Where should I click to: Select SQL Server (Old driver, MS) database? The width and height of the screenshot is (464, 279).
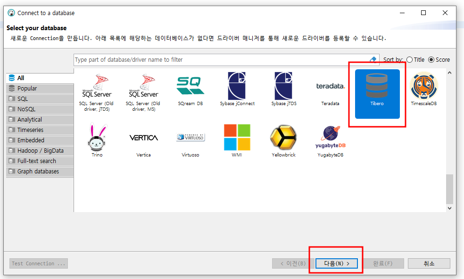point(143,92)
